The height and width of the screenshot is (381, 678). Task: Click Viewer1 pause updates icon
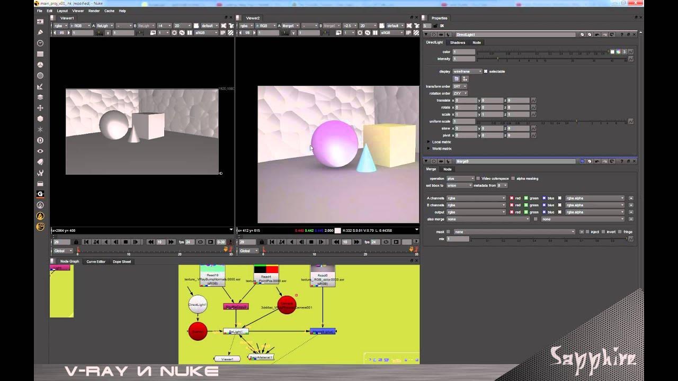coord(189,33)
